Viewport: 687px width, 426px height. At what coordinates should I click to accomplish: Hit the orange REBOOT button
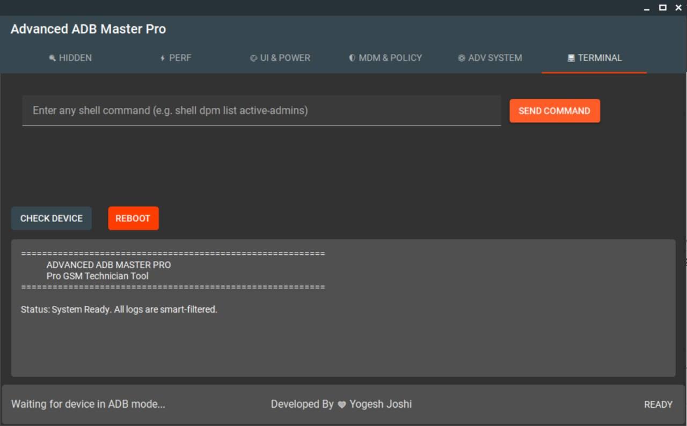[x=133, y=218]
